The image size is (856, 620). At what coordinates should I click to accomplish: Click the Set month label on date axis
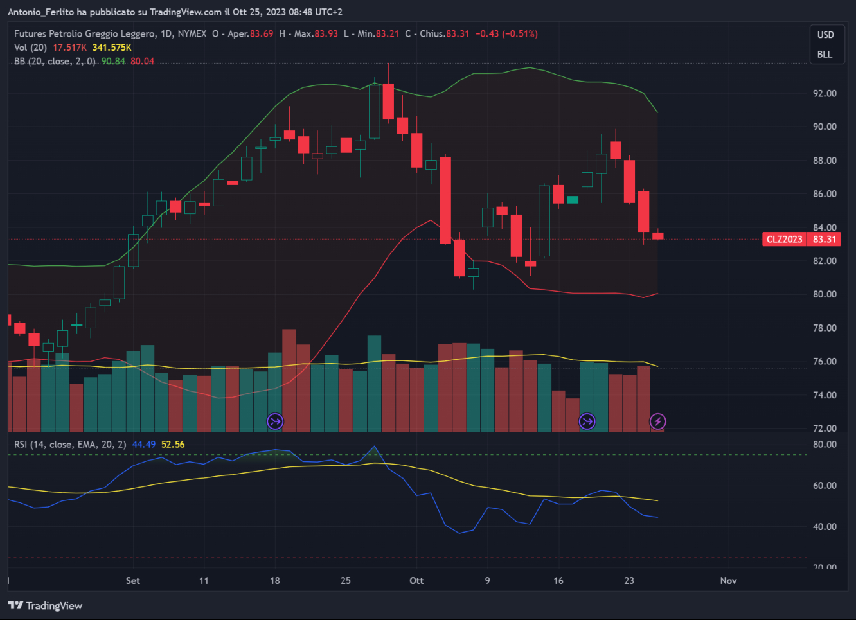(133, 581)
